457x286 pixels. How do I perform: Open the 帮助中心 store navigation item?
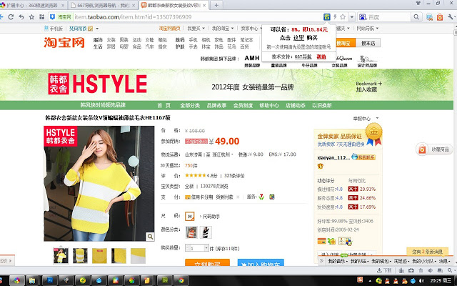(x=269, y=105)
